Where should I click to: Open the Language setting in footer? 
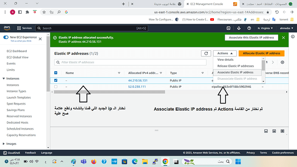[x=46, y=153]
